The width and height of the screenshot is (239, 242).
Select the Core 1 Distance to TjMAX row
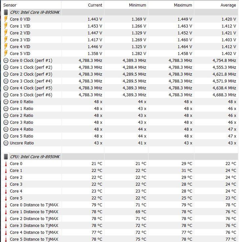[x=119, y=212]
